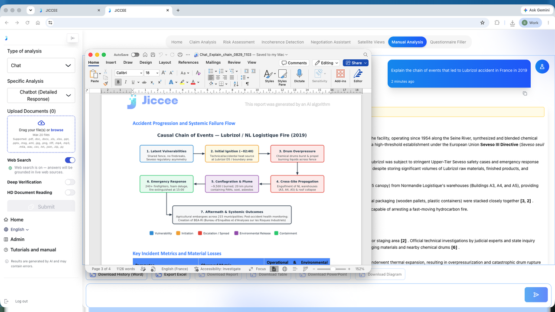Click the chat message input field
The image size is (555, 312).
coord(304,295)
